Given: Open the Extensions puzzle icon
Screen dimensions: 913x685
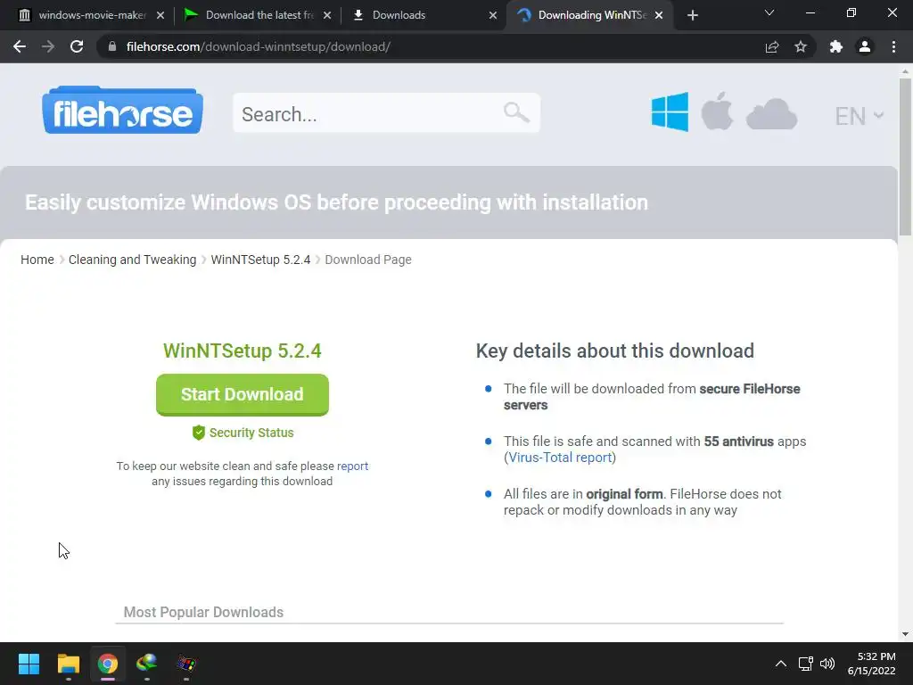Looking at the screenshot, I should 836,46.
